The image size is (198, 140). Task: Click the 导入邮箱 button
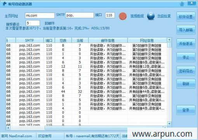(186, 30)
